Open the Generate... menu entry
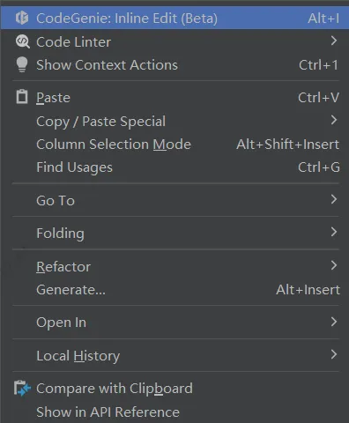This screenshot has width=349, height=423. (174, 290)
